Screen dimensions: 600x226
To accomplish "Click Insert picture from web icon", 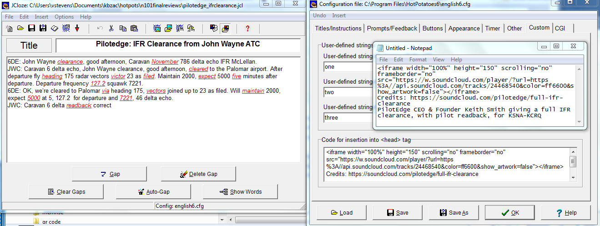I will pos(157,29).
